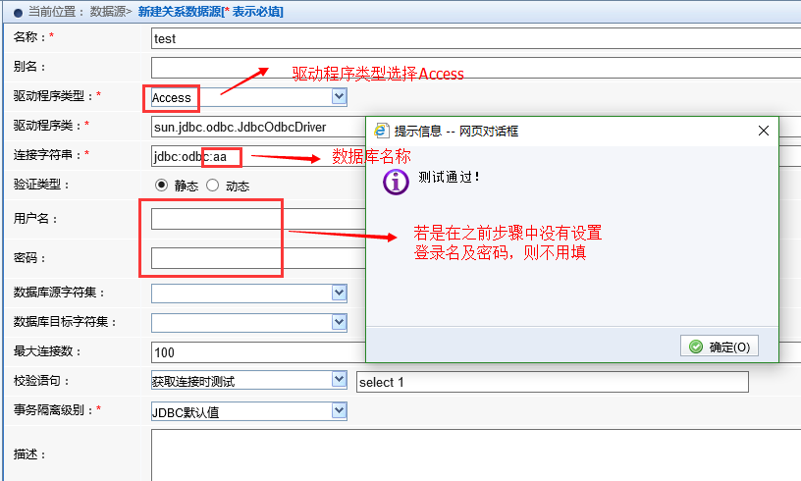Click the 测试通过! message text
This screenshot has width=801, height=481.
tap(449, 177)
